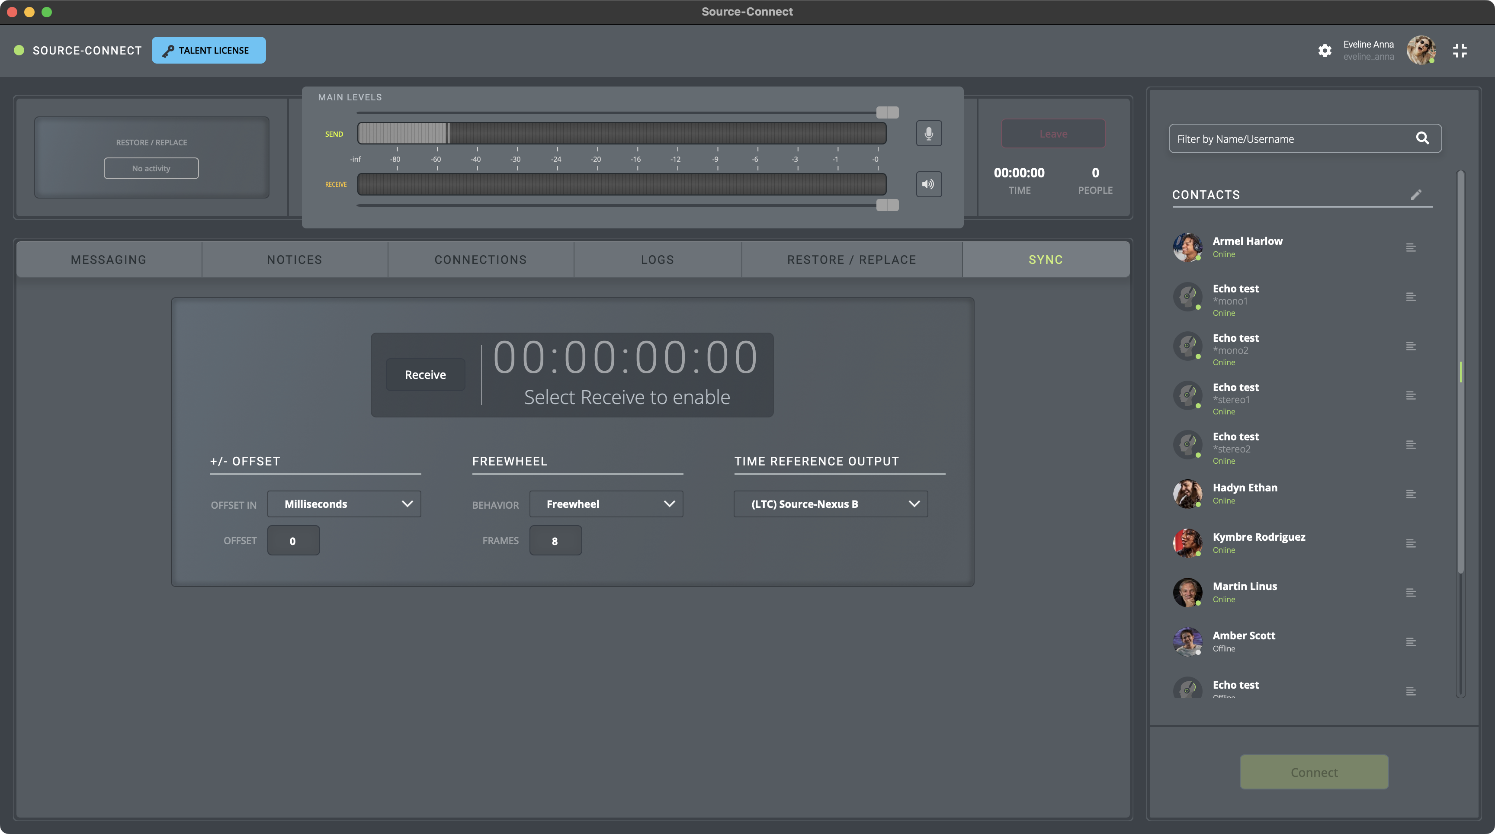
Task: Open the Freewheel behavior dropdown
Action: (x=606, y=504)
